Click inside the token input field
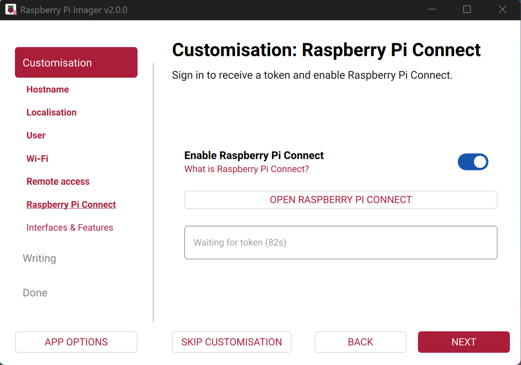This screenshot has height=365, width=521. coord(341,242)
